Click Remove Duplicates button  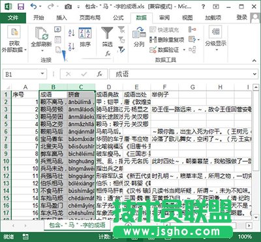(x=167, y=40)
